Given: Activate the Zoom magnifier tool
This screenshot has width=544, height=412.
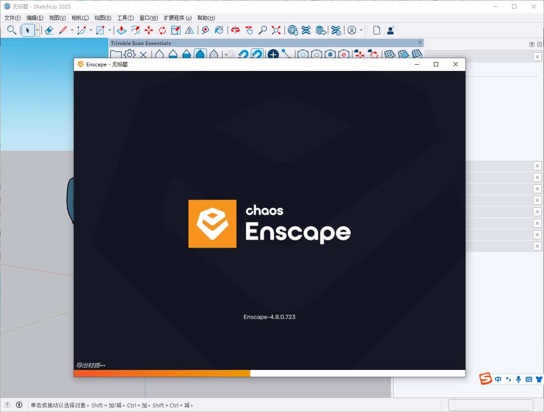Looking at the screenshot, I should click(262, 30).
